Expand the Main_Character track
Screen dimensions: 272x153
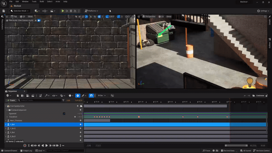click(6, 121)
